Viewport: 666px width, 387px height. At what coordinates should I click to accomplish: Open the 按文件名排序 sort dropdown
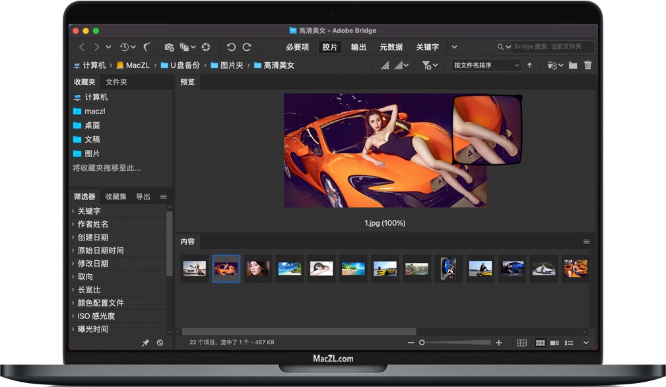pos(485,65)
